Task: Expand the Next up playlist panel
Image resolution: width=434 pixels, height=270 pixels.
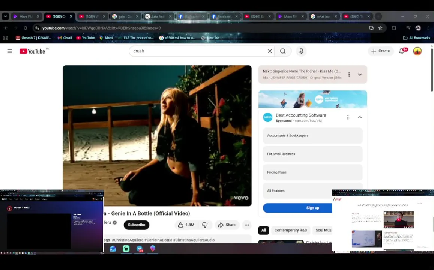Action: [x=360, y=74]
